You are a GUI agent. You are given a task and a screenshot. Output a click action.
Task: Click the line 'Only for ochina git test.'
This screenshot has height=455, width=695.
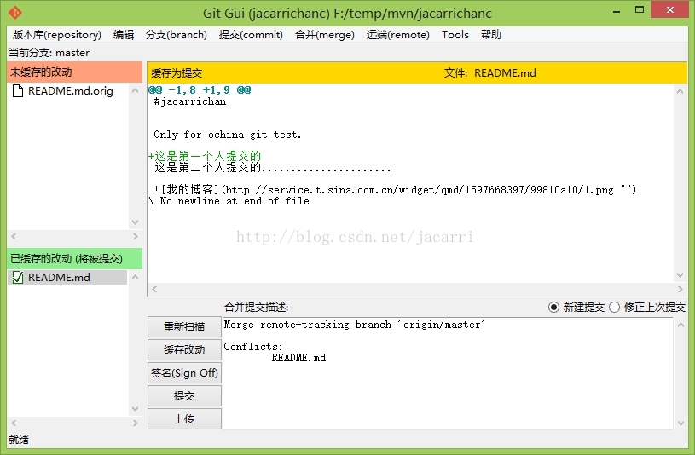tap(228, 135)
